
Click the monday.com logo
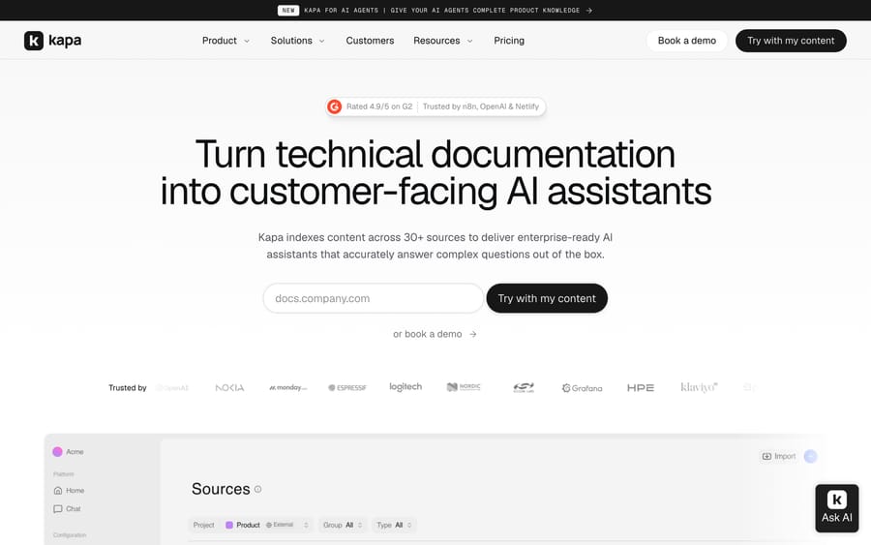287,387
